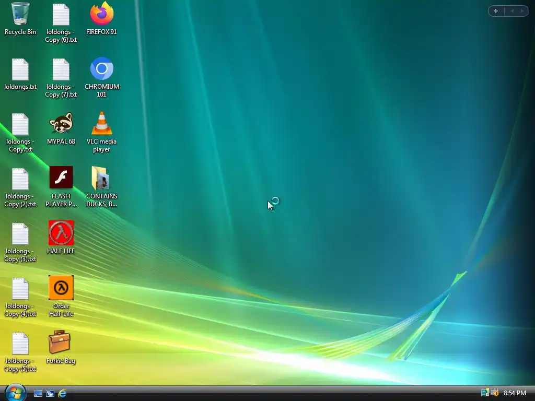Select the MYPAL 68 raccoon icon
Screen dimensions: 535x401
[61, 128]
